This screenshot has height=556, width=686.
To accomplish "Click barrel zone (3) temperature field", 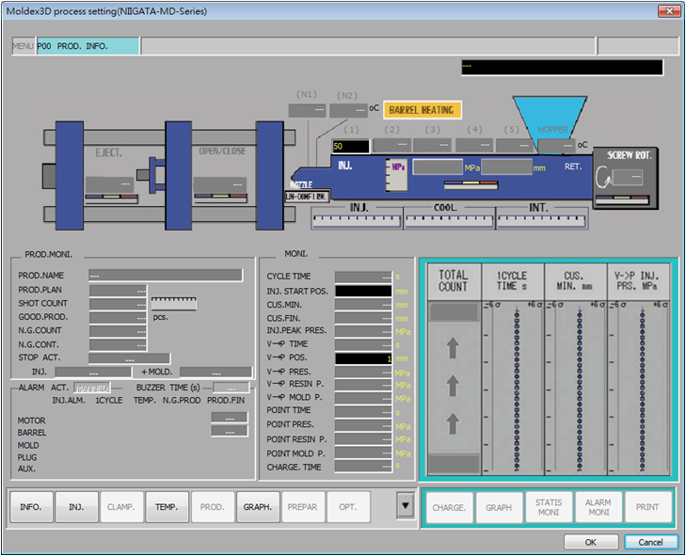I will tap(432, 144).
